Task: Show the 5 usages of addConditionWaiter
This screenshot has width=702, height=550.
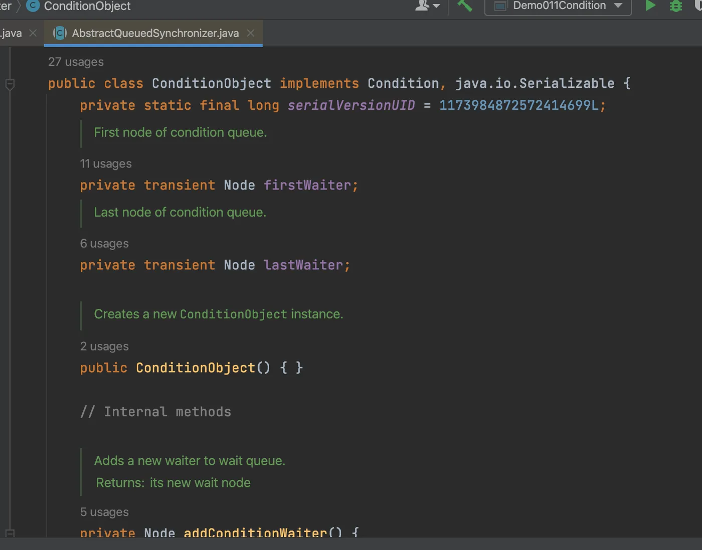Action: [x=104, y=512]
